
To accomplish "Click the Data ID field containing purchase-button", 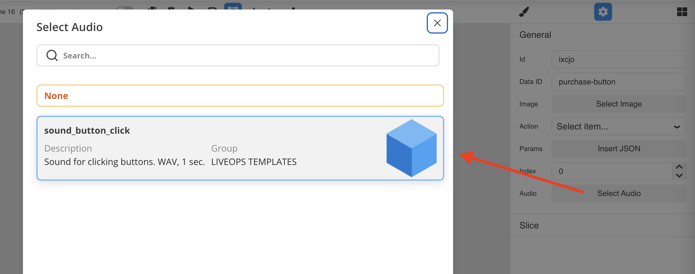I will [x=619, y=82].
